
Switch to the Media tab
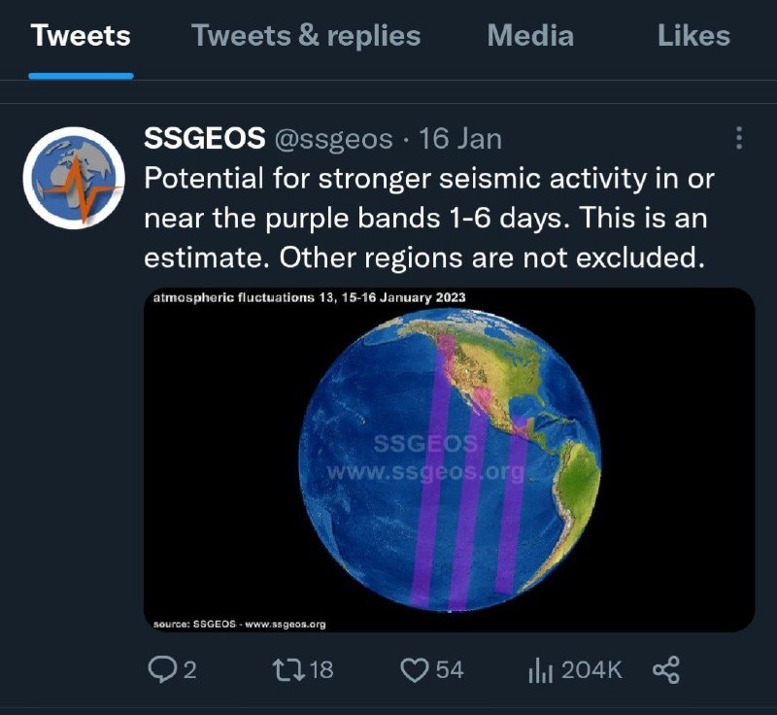pos(530,36)
